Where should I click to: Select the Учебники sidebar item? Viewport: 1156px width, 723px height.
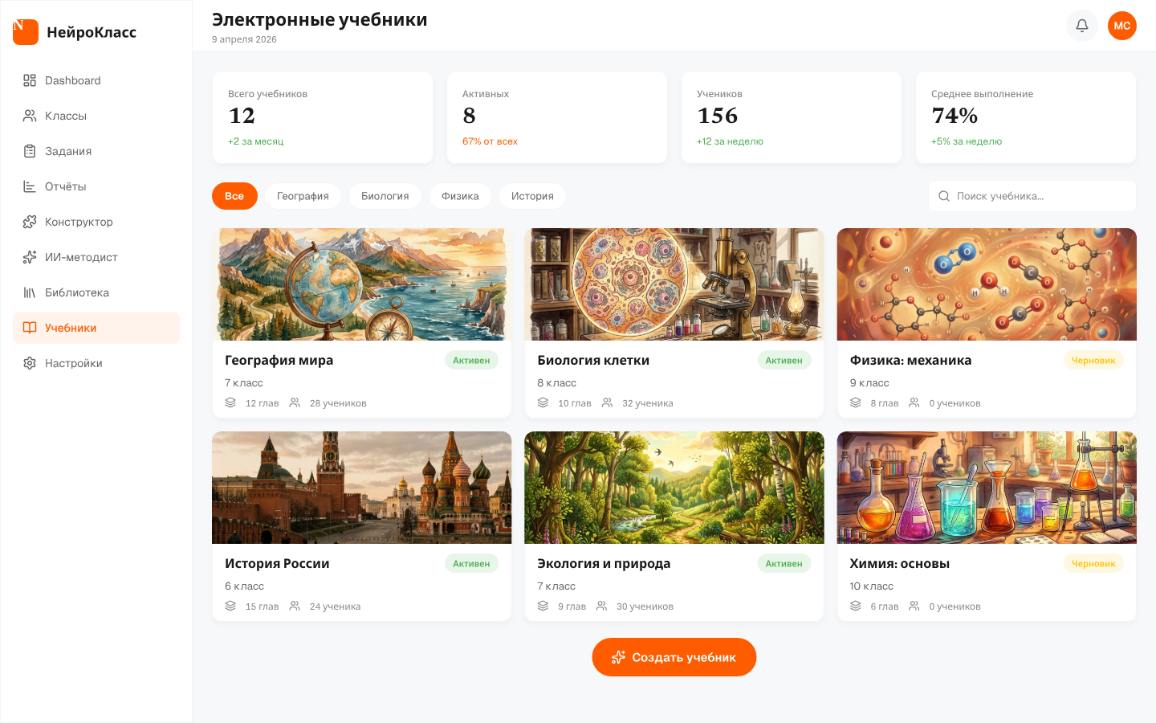point(71,328)
